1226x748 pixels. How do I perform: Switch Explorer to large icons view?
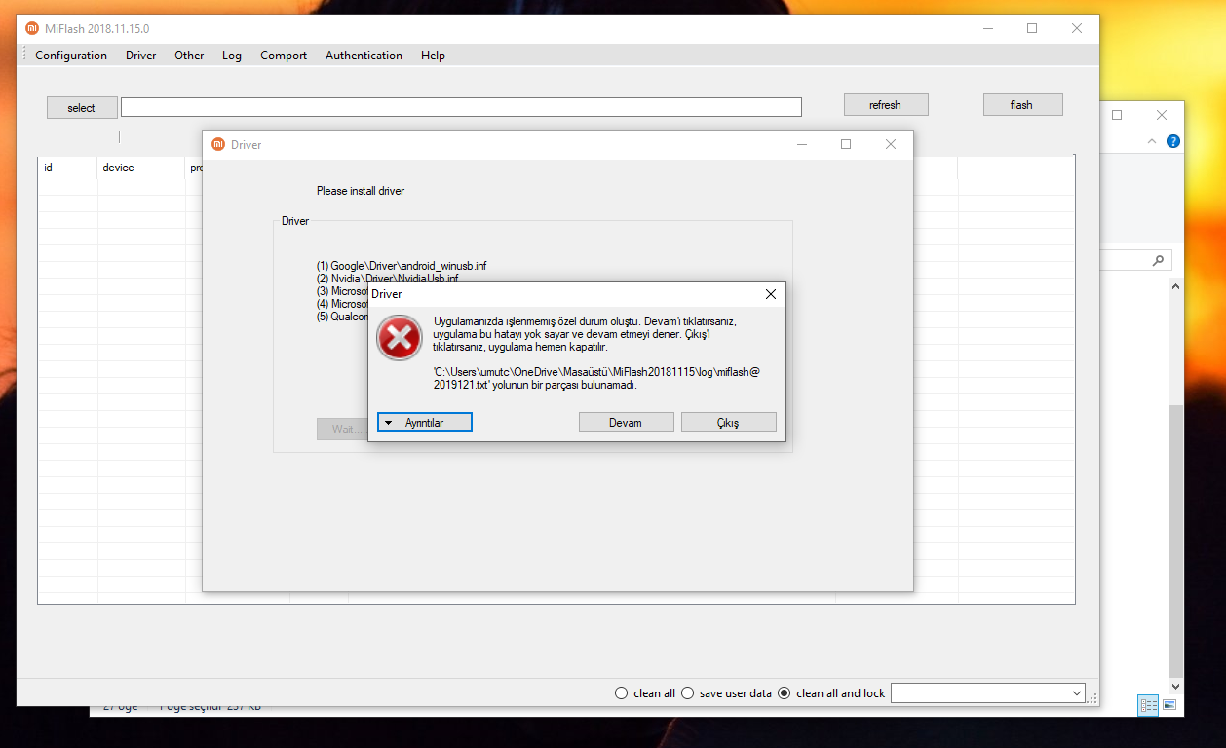[x=1169, y=704]
